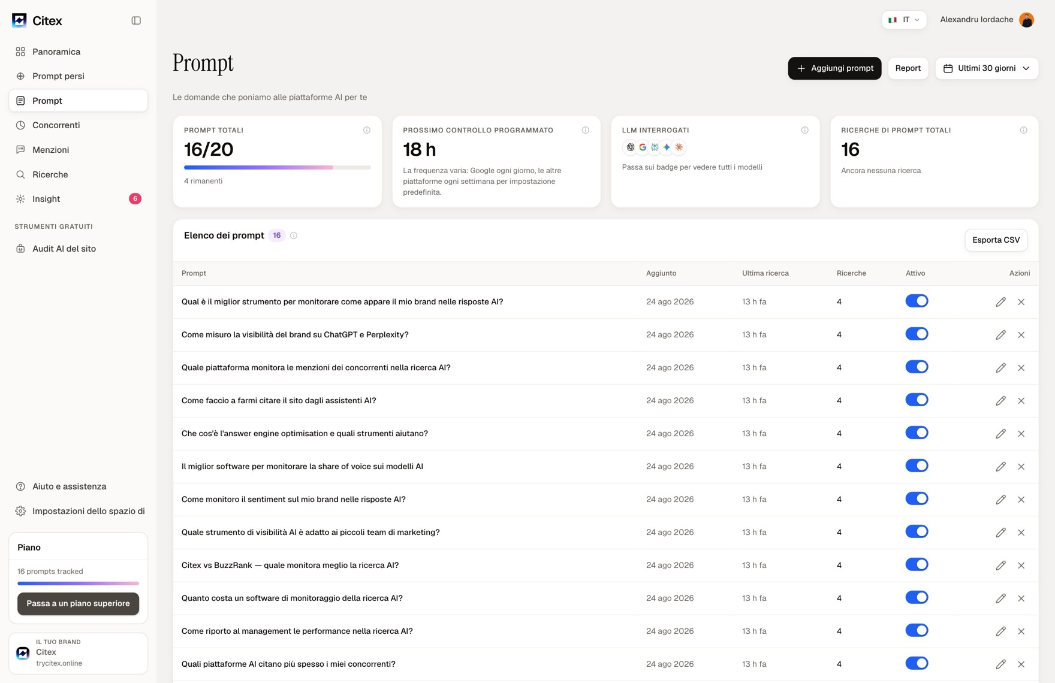This screenshot has height=683, width=1055.
Task: Delete prompt 'Come faccio a farmi citare il sito'
Action: point(1021,401)
